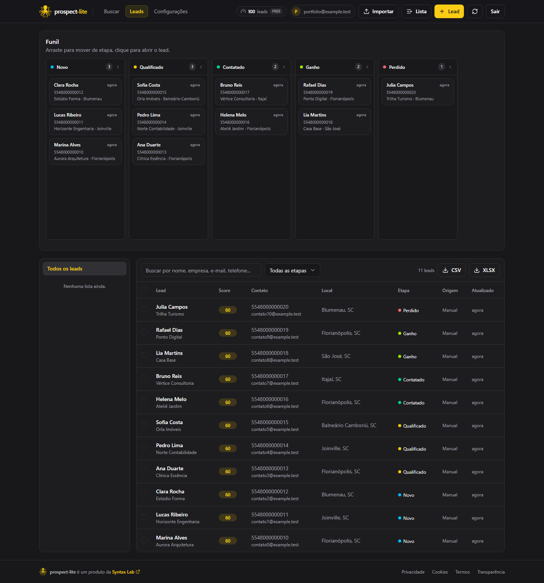Screen dimensions: 544x583
Task: Click the FREE plan badge
Action: (x=277, y=11)
